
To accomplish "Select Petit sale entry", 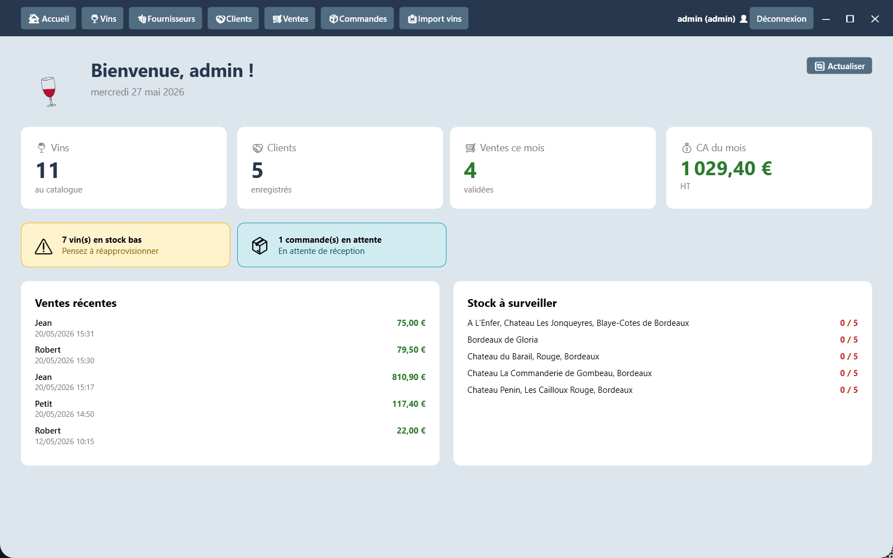I will (230, 409).
